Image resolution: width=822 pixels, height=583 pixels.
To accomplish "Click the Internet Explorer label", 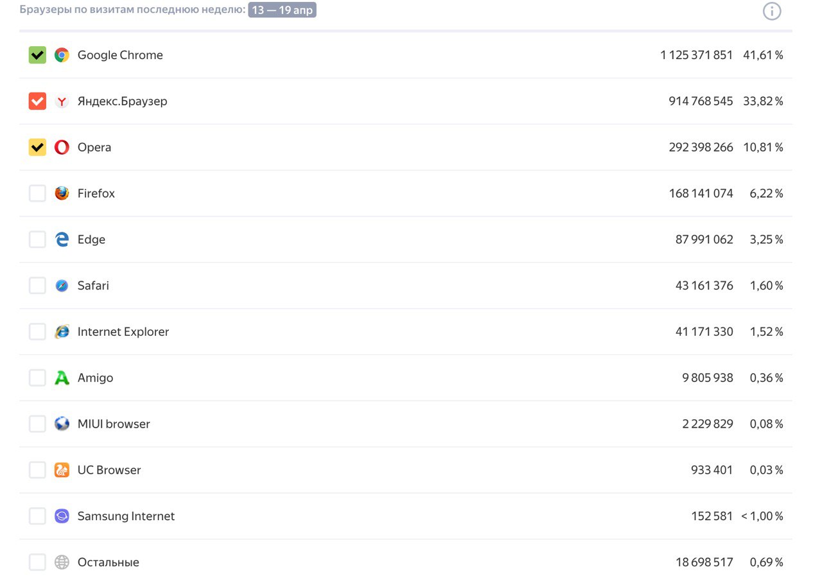I will tap(123, 332).
